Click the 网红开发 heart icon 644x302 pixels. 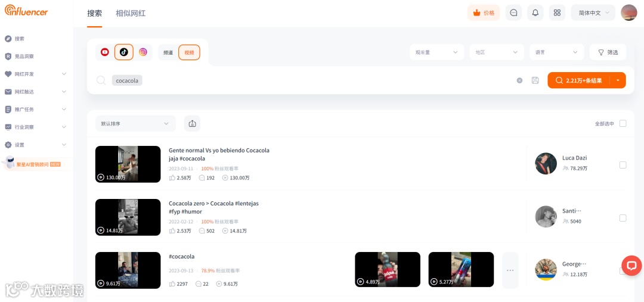click(x=8, y=74)
